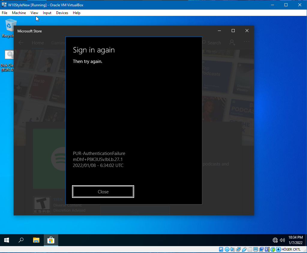
Task: Click the CPU virtualization V indicator
Action: (267, 249)
